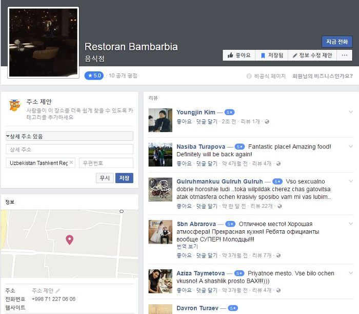Open Nasiba Turapova's profile picture

click(160, 155)
